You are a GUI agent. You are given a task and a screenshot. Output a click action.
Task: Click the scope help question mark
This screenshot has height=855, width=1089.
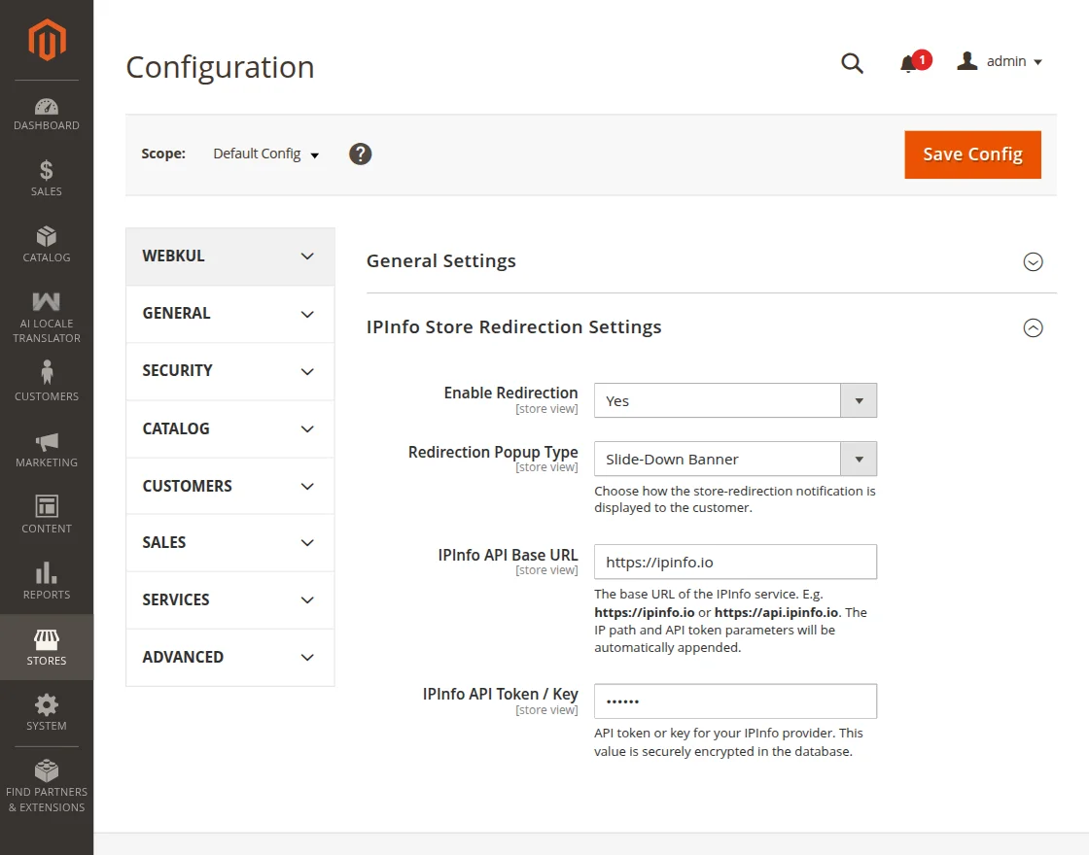click(361, 154)
